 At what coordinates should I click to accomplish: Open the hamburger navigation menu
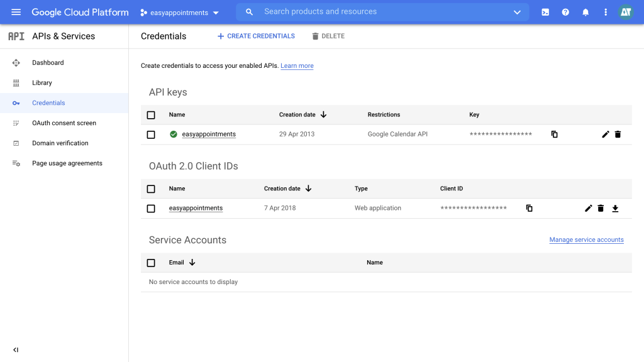(x=16, y=13)
